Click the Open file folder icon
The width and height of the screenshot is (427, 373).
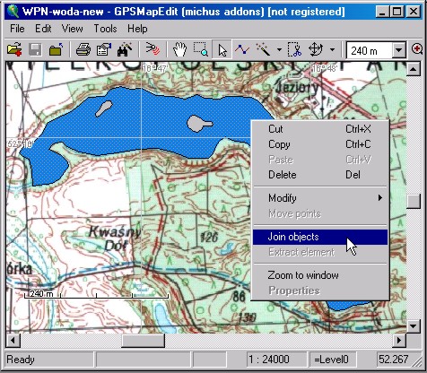(x=14, y=49)
